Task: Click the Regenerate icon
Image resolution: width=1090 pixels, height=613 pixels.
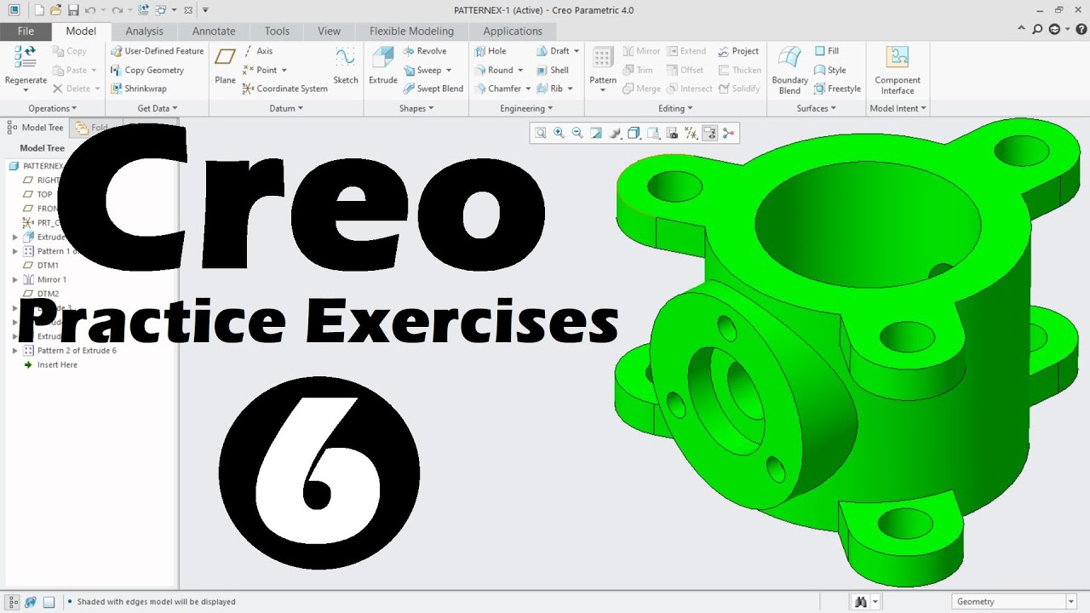Action: coord(26,58)
